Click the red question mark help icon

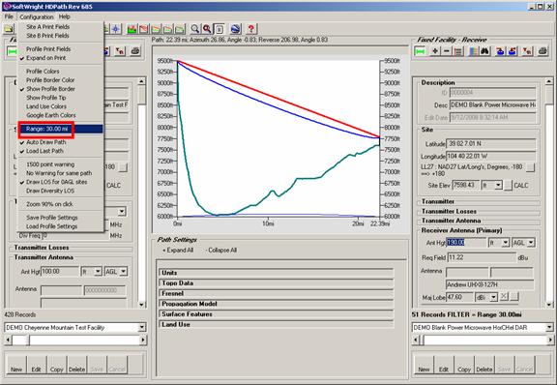[250, 29]
